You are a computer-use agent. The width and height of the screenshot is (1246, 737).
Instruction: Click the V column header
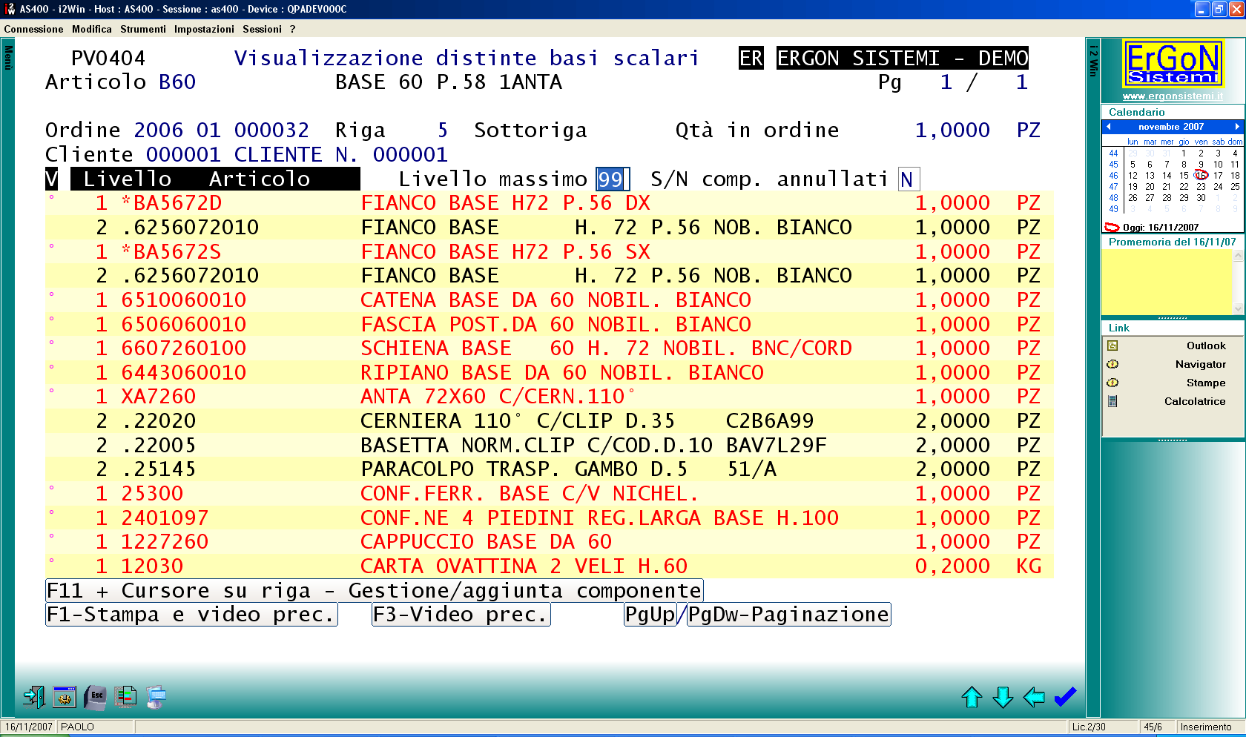click(x=51, y=179)
